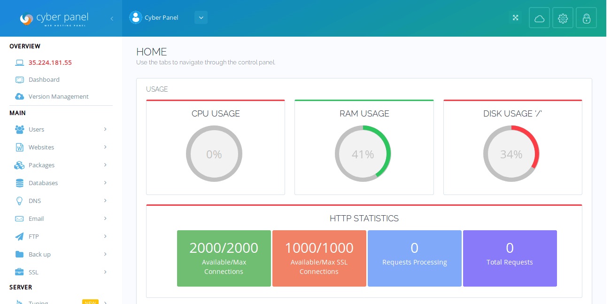Click the lock icon at top right

(586, 18)
